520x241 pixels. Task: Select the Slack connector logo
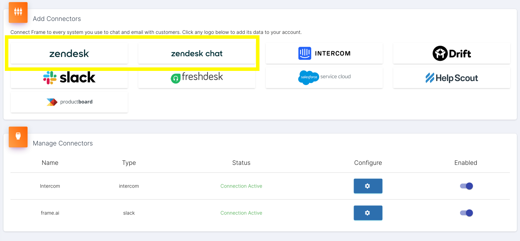tap(69, 78)
